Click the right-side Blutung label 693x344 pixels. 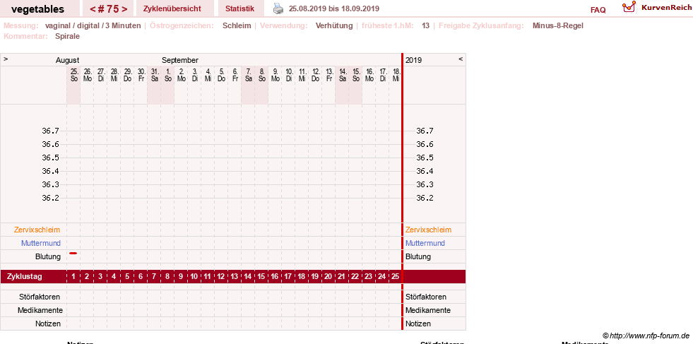418,256
